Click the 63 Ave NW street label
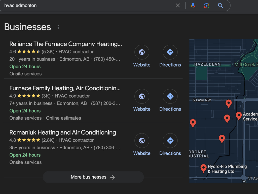This screenshot has height=194, width=258. click(202, 100)
